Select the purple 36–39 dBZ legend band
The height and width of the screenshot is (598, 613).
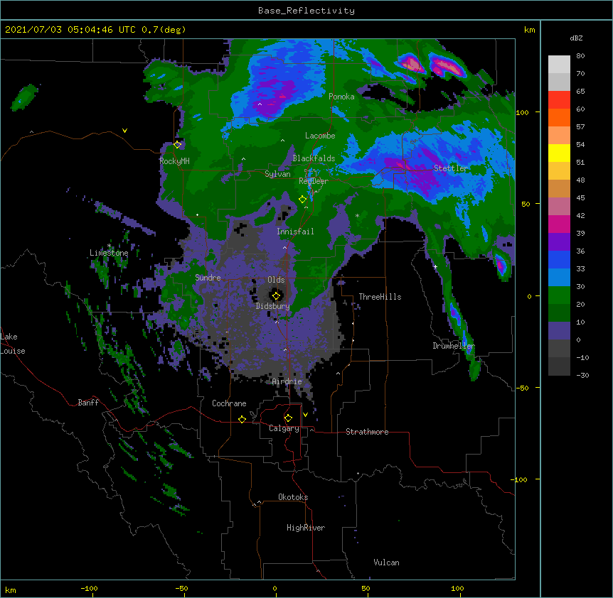559,241
